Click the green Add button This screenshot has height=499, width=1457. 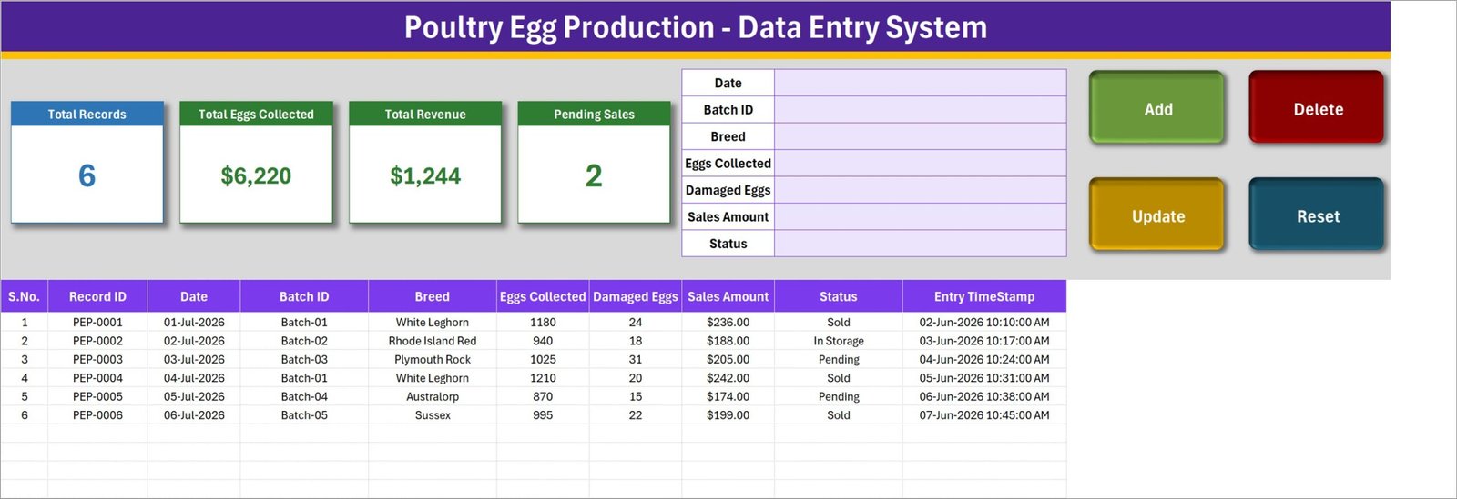(x=1157, y=108)
